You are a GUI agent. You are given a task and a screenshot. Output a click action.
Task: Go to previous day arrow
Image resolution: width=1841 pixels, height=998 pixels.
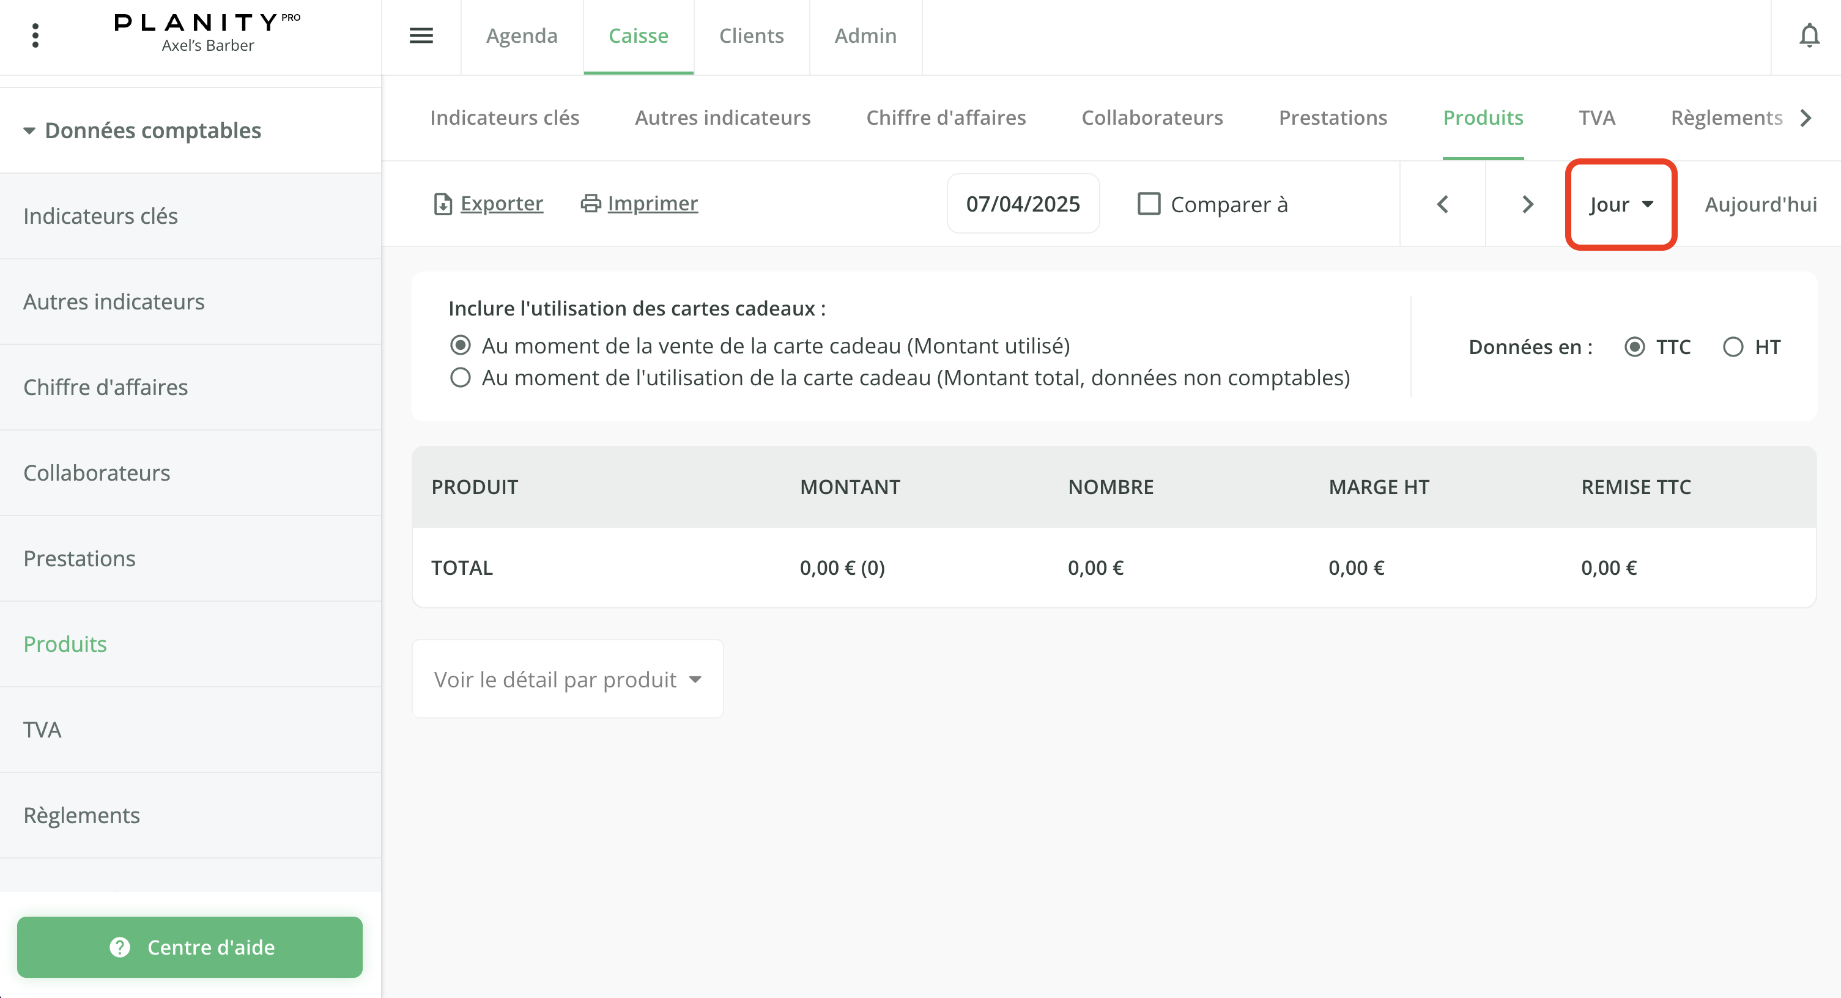1442,204
